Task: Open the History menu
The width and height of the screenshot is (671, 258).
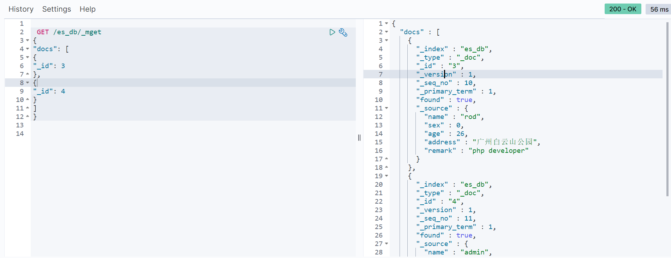Action: click(x=21, y=9)
